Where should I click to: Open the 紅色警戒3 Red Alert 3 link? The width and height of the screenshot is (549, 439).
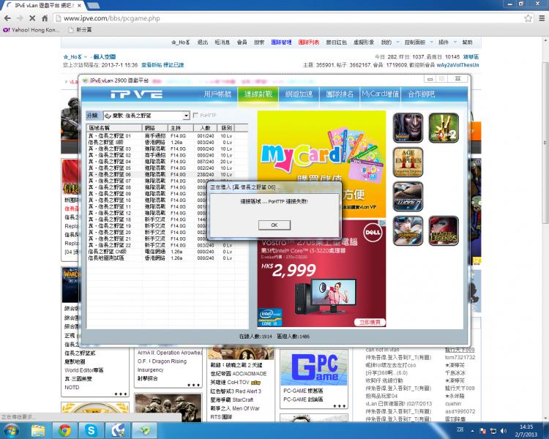point(236,391)
